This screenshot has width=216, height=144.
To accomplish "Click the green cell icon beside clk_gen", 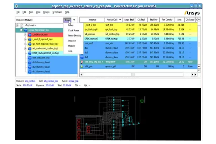I will (82, 67).
